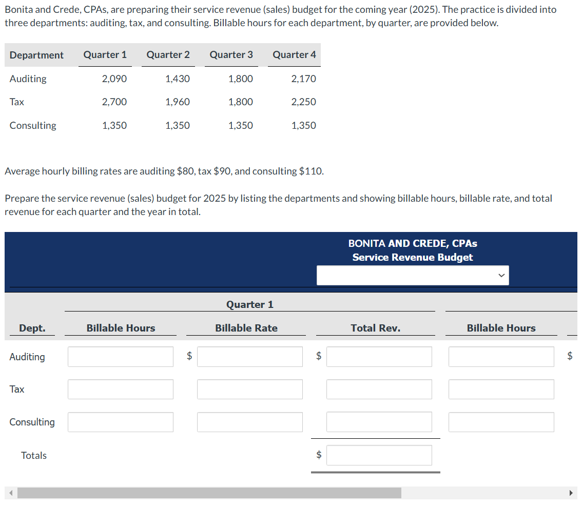Screen dimensions: 582x505
Task: Click the Total Rev. column header
Action: [376, 328]
